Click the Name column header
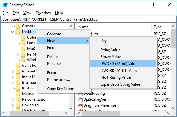Viewport: 177px width, 117px height. pyautogui.click(x=114, y=27)
